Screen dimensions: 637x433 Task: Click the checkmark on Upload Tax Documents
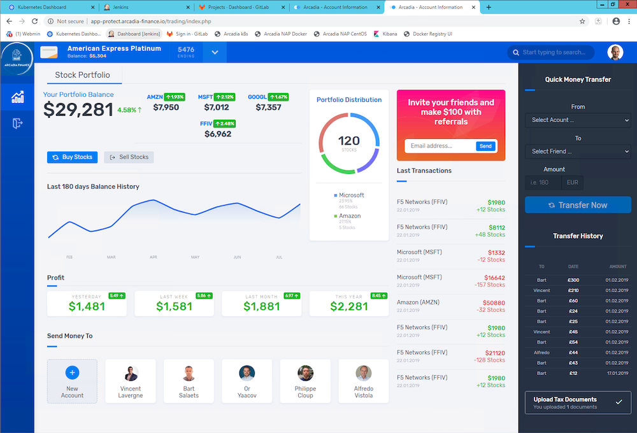coord(619,402)
